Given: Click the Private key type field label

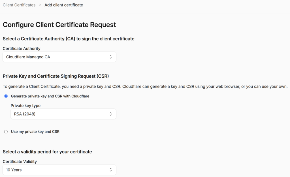Looking at the screenshot, I should tap(25, 106).
